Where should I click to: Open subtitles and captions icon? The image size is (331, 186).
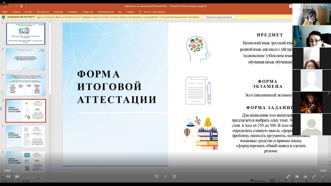click(x=17, y=177)
